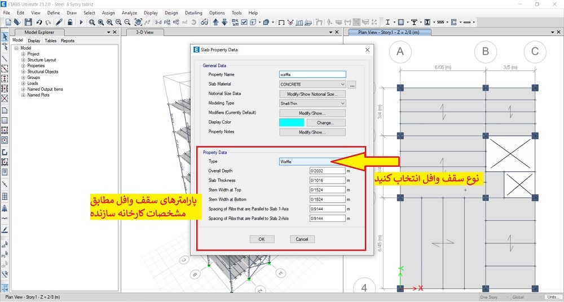Toggle the Lock/Unlock model padlock icon
This screenshot has height=302, width=564.
(70, 22)
